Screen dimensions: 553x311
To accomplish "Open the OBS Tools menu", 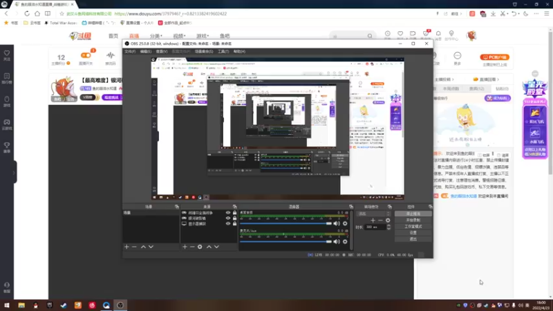I will [223, 51].
